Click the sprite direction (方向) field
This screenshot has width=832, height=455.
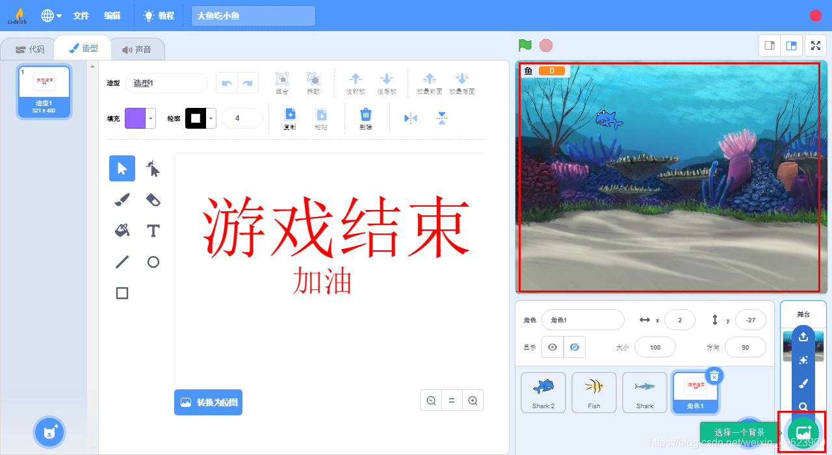[x=745, y=347]
